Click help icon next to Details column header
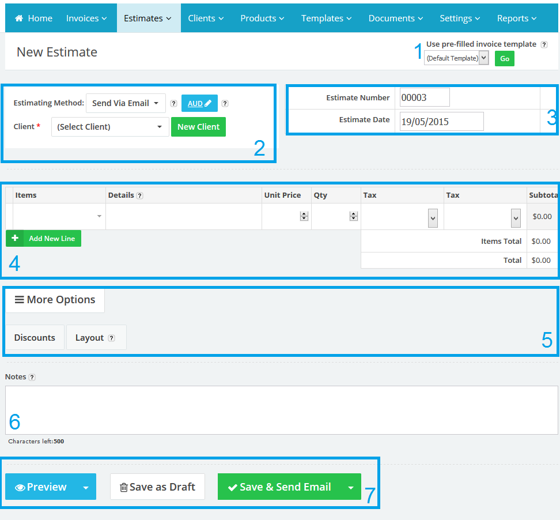Screen dimensions: 560x520 coord(140,195)
